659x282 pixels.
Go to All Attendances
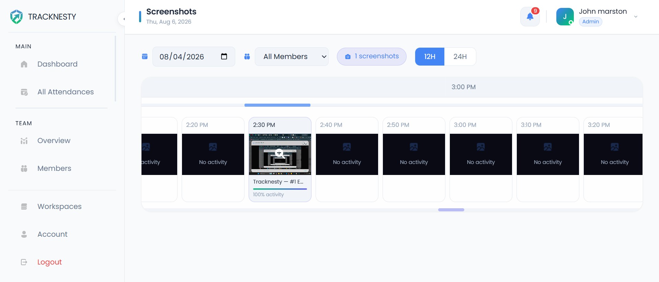coord(66,92)
